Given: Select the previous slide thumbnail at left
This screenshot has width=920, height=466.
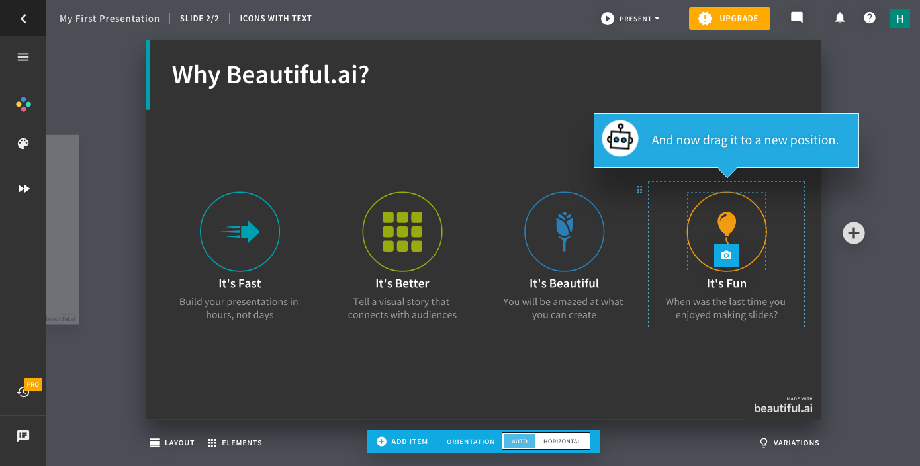Looking at the screenshot, I should (x=63, y=230).
